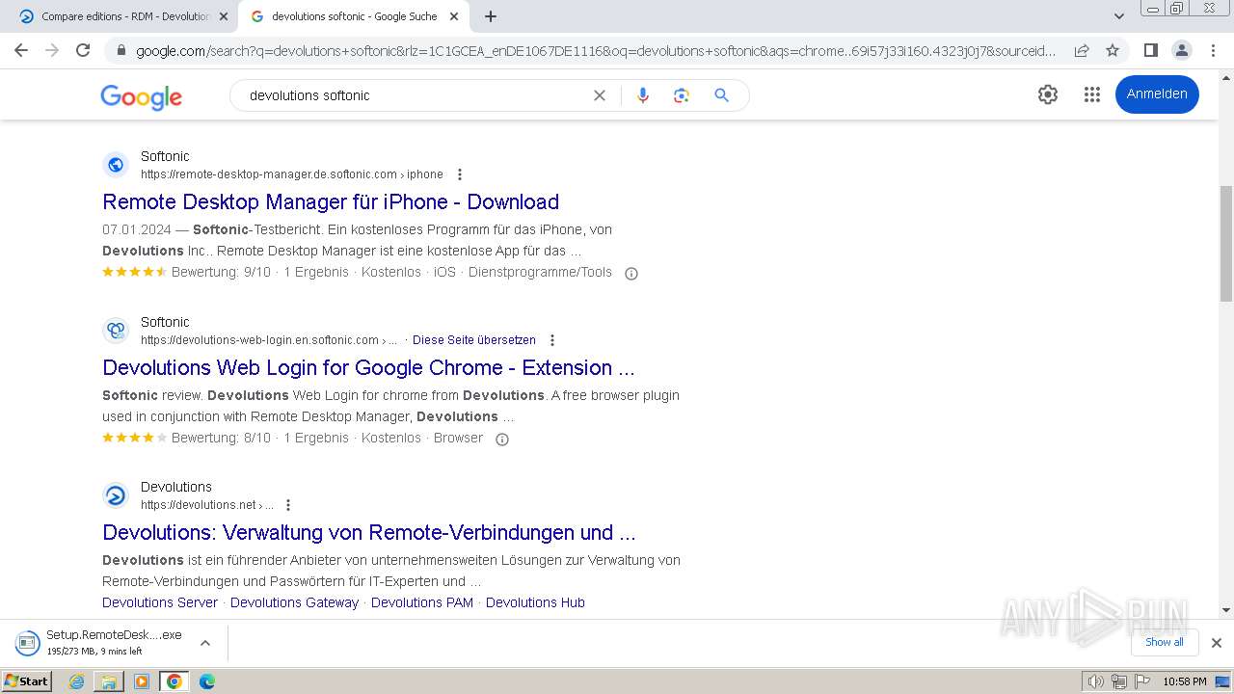1234x694 pixels.
Task: Switch to Compare editions - RDM tab
Action: click(125, 16)
